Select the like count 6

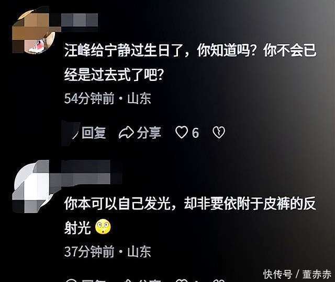195,133
